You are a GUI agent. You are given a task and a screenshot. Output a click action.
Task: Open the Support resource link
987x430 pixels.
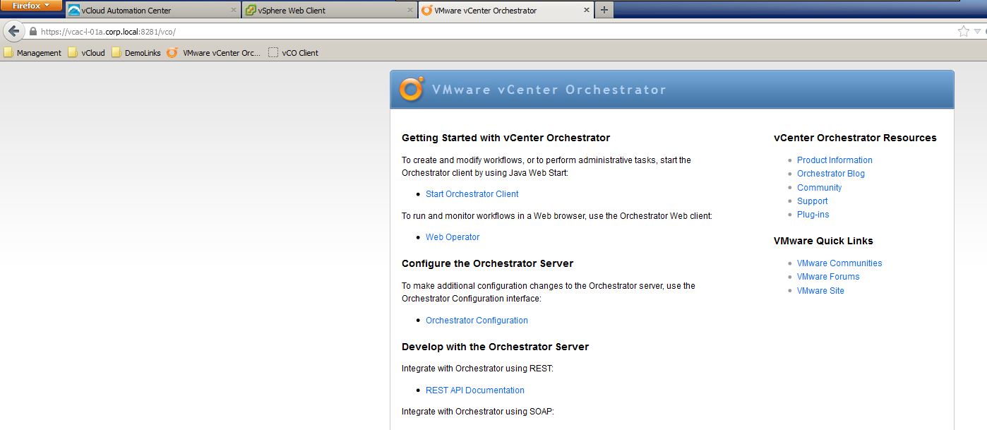click(x=812, y=201)
